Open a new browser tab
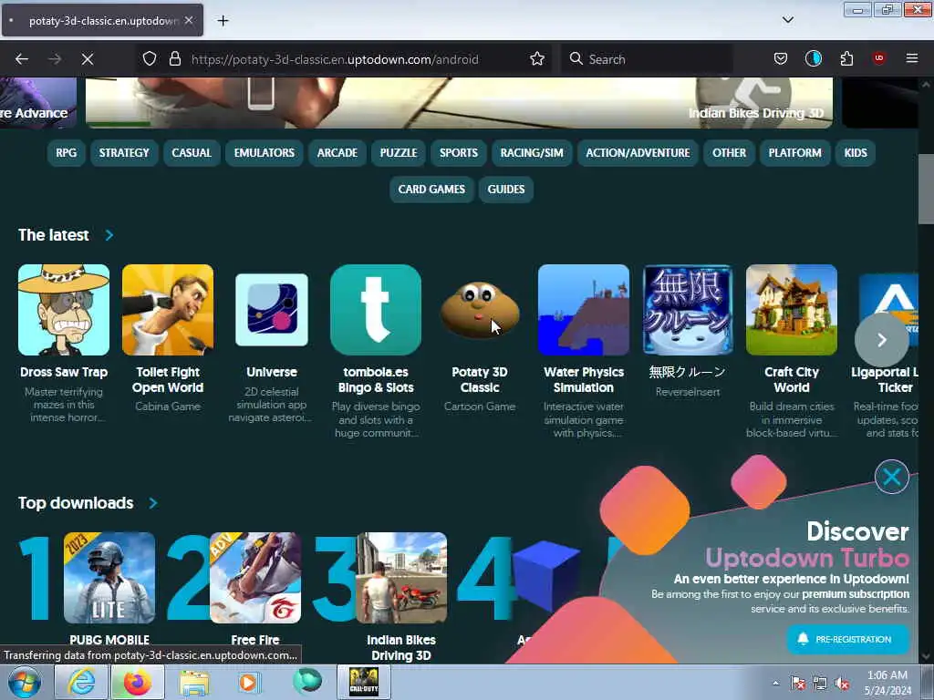Viewport: 934px width, 700px height. [x=223, y=21]
